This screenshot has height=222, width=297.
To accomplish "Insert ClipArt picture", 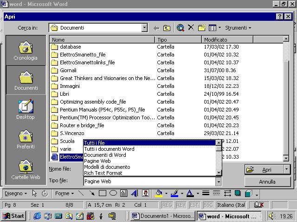I will tap(145, 193).
